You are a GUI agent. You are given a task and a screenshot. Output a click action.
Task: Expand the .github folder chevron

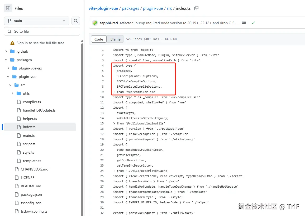click(6, 51)
